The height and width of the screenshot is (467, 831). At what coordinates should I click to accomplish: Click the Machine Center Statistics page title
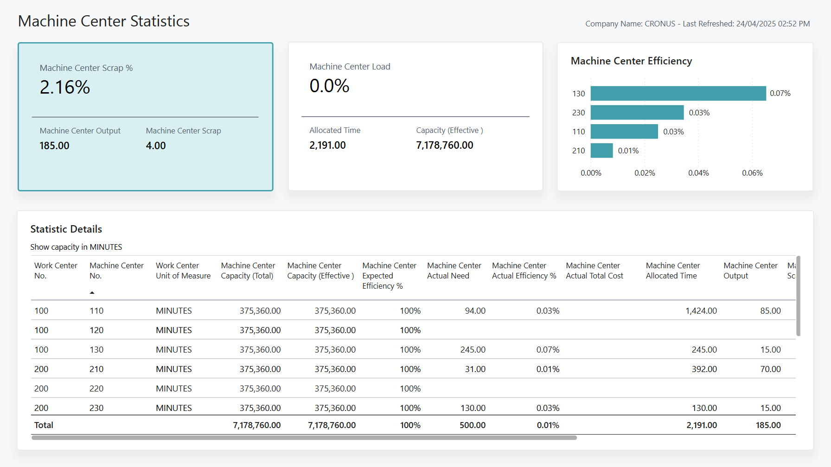(x=103, y=21)
